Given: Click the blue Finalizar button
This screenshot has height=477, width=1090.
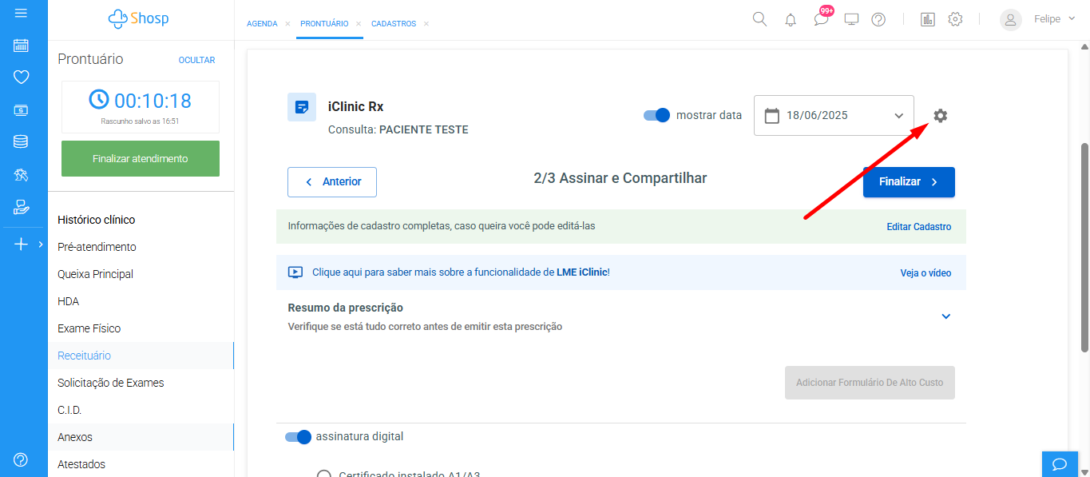Looking at the screenshot, I should [x=909, y=182].
